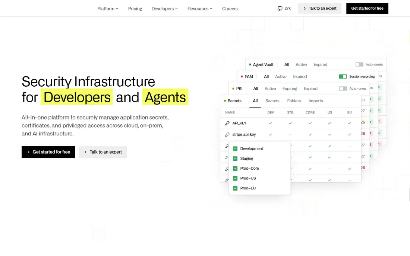The image size is (410, 256).
Task: Click the Agent Vault panel title
Action: click(x=263, y=64)
